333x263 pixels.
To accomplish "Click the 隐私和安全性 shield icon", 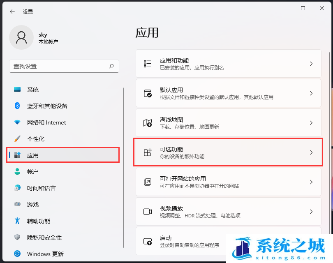I will pyautogui.click(x=17, y=238).
